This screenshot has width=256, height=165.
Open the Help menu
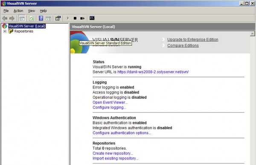point(43,11)
